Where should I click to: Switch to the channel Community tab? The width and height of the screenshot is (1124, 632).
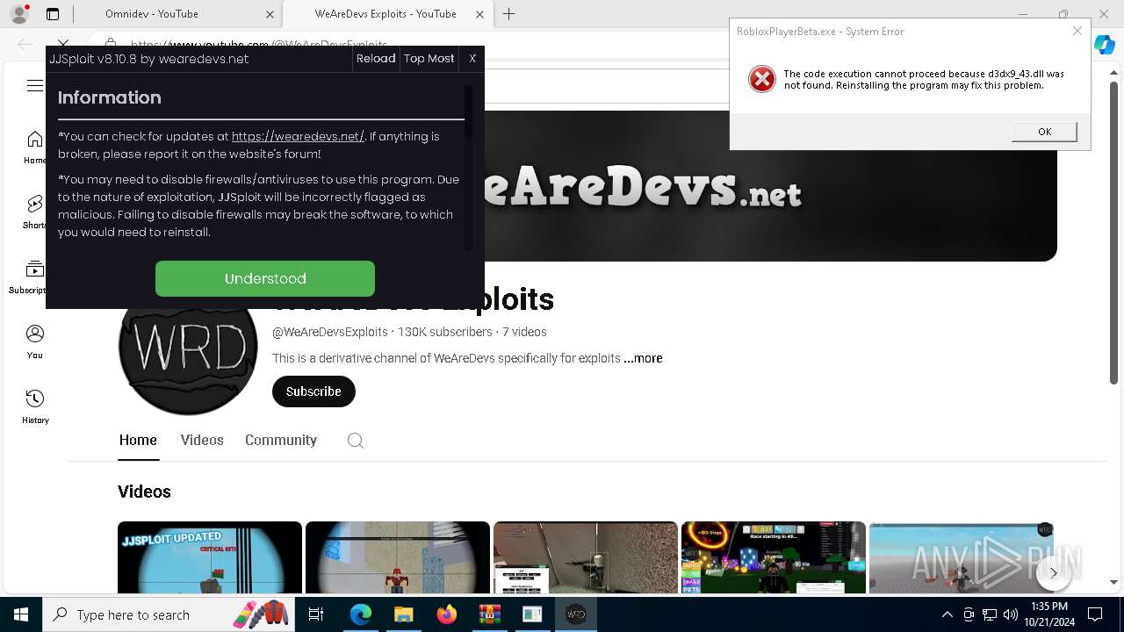pyautogui.click(x=281, y=441)
